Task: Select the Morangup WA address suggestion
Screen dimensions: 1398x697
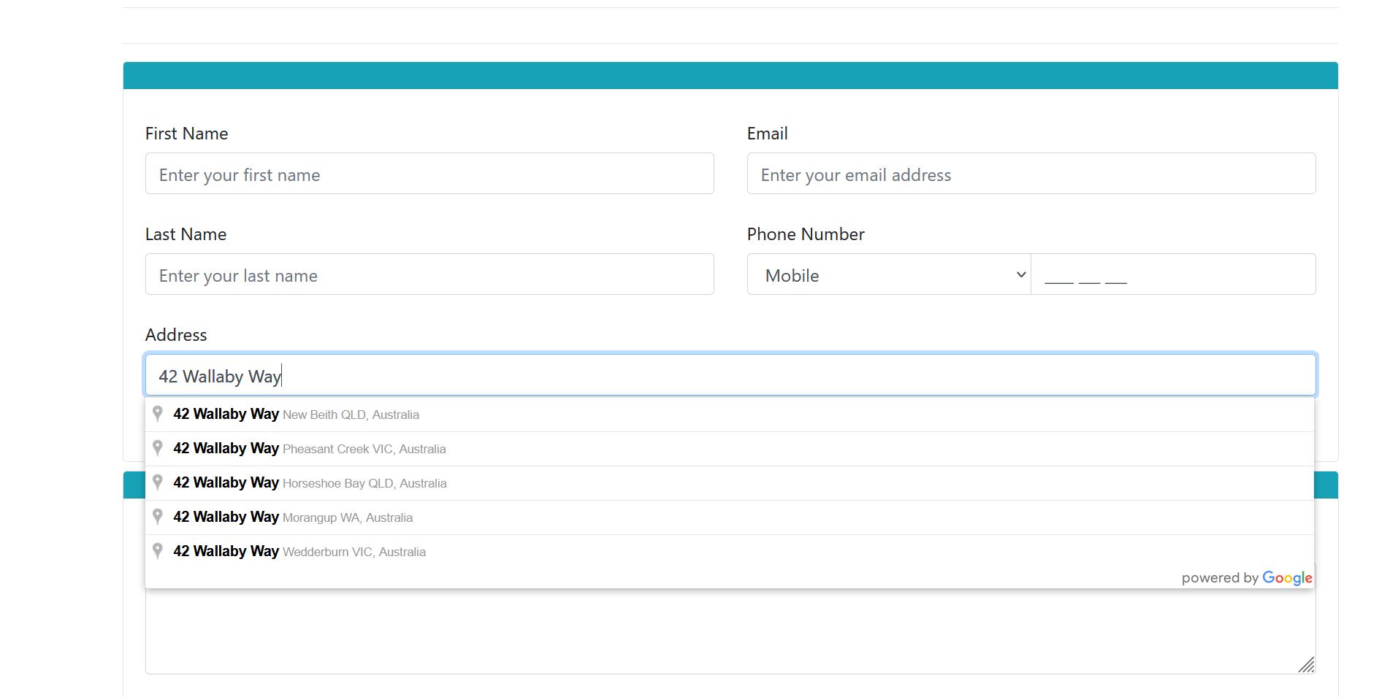Action: [x=730, y=517]
